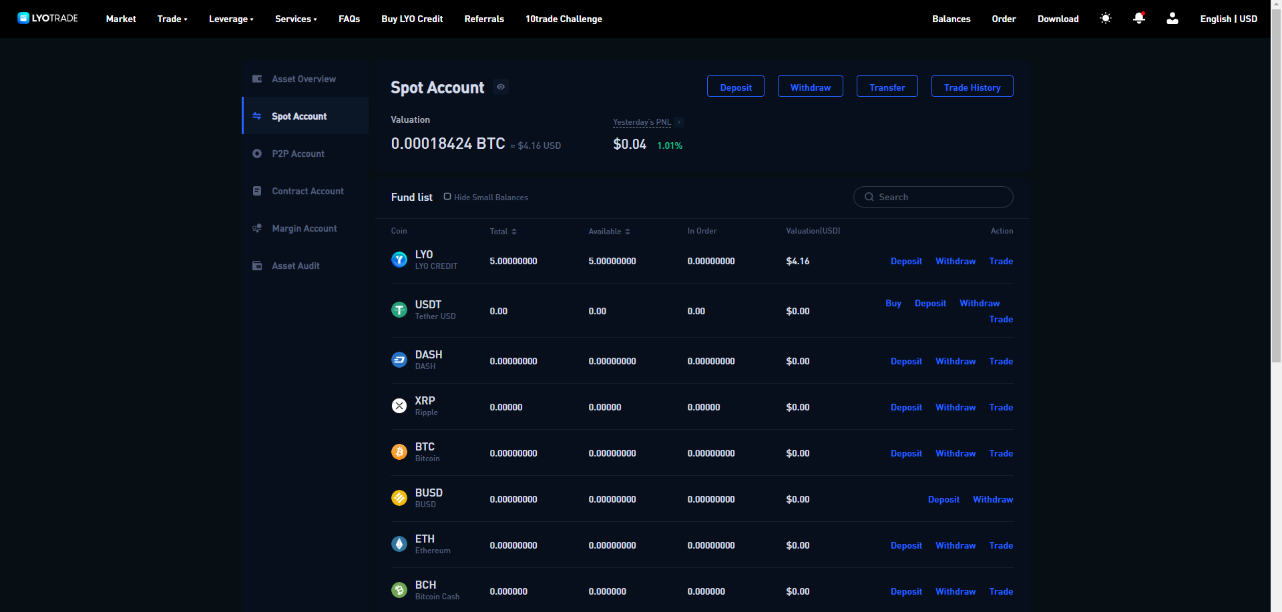Click the Asset Overview sidebar icon
The image size is (1282, 612).
(257, 79)
